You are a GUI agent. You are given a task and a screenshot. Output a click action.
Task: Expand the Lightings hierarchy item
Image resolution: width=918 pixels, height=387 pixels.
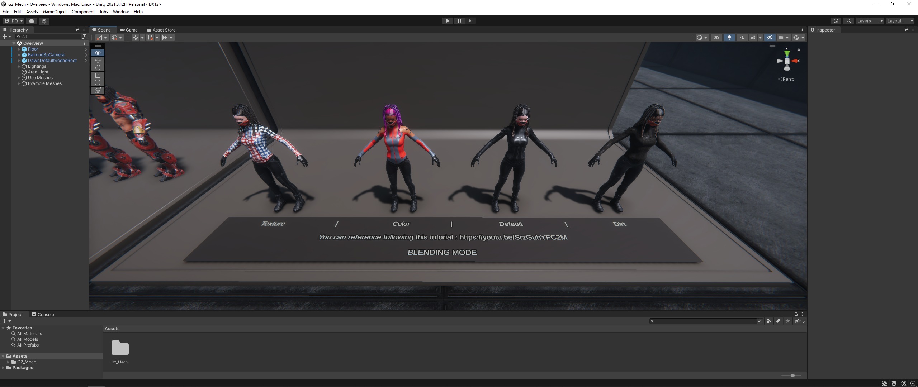point(19,66)
